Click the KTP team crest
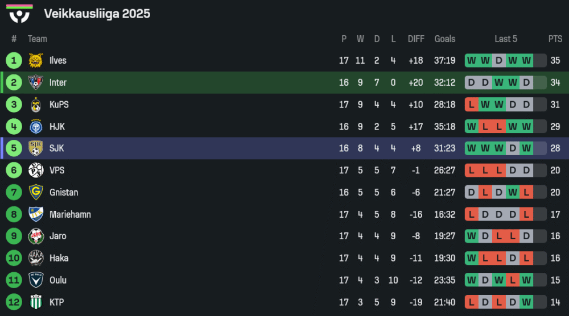Viewport: 569px width, 316px height. pyautogui.click(x=36, y=302)
